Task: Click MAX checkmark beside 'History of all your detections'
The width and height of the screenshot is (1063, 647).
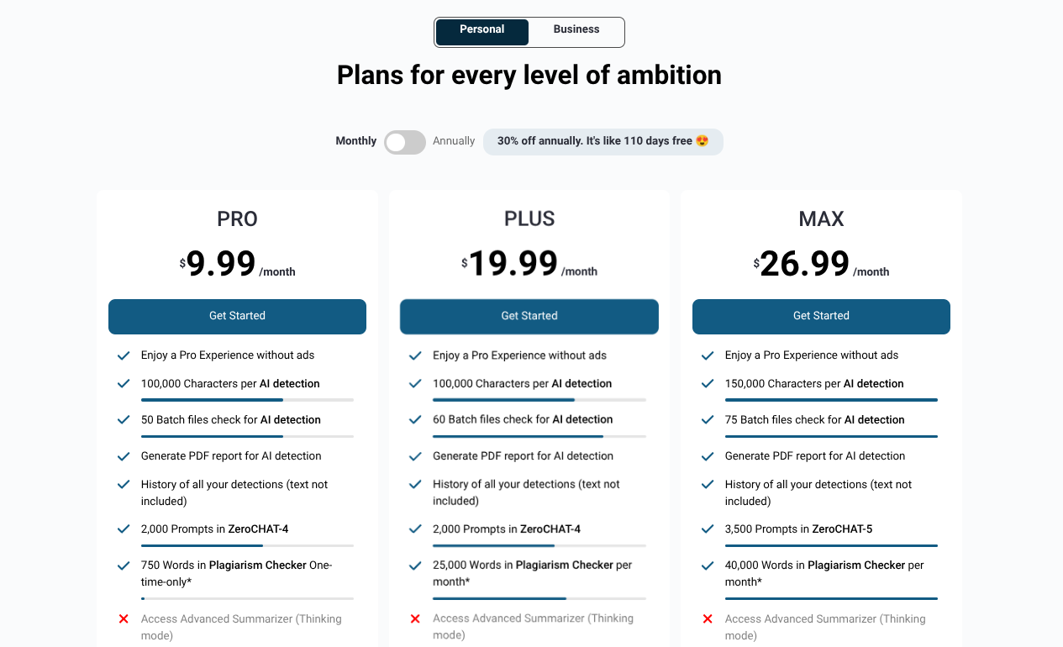Action: click(x=708, y=485)
